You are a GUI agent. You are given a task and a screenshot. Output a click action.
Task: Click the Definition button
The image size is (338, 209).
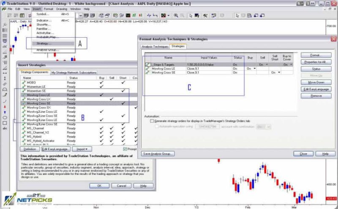(x=30, y=149)
